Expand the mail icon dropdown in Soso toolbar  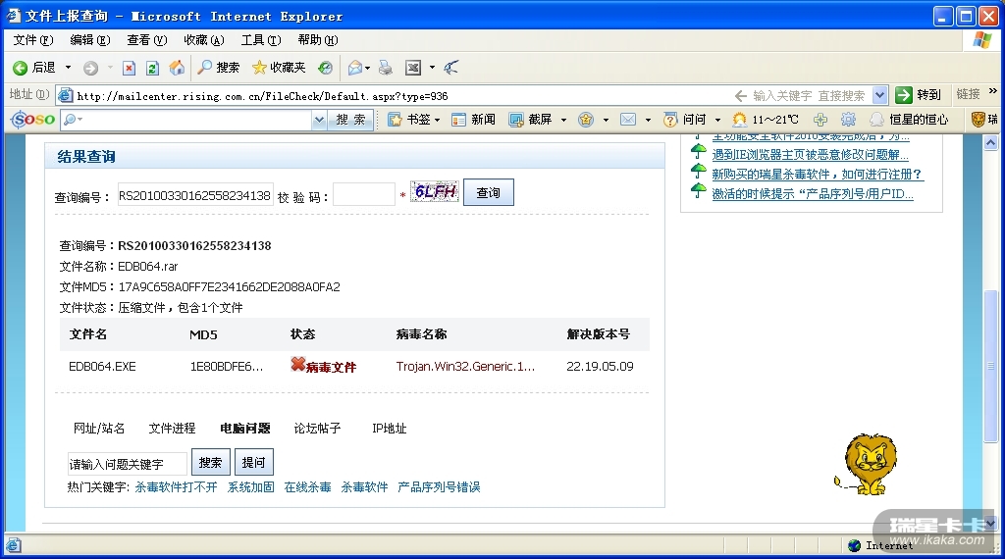pyautogui.click(x=648, y=120)
